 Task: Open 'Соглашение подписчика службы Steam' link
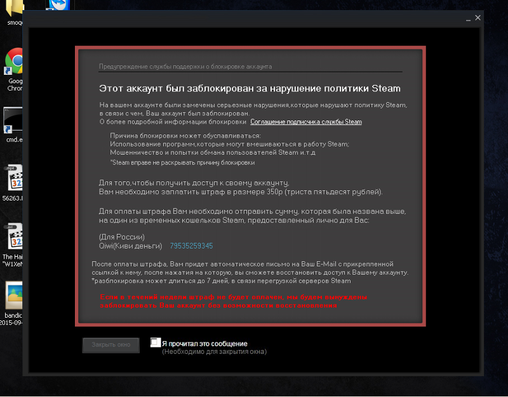pyautogui.click(x=306, y=122)
